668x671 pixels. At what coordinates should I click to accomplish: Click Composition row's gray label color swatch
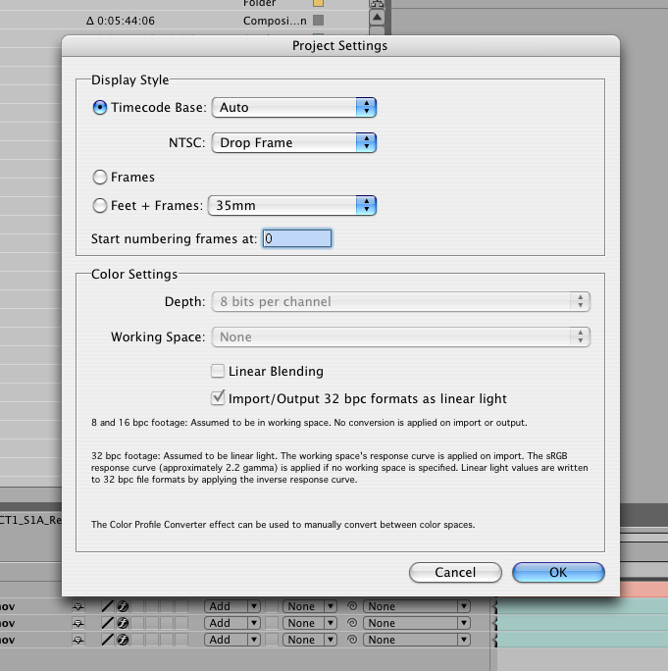tap(318, 21)
